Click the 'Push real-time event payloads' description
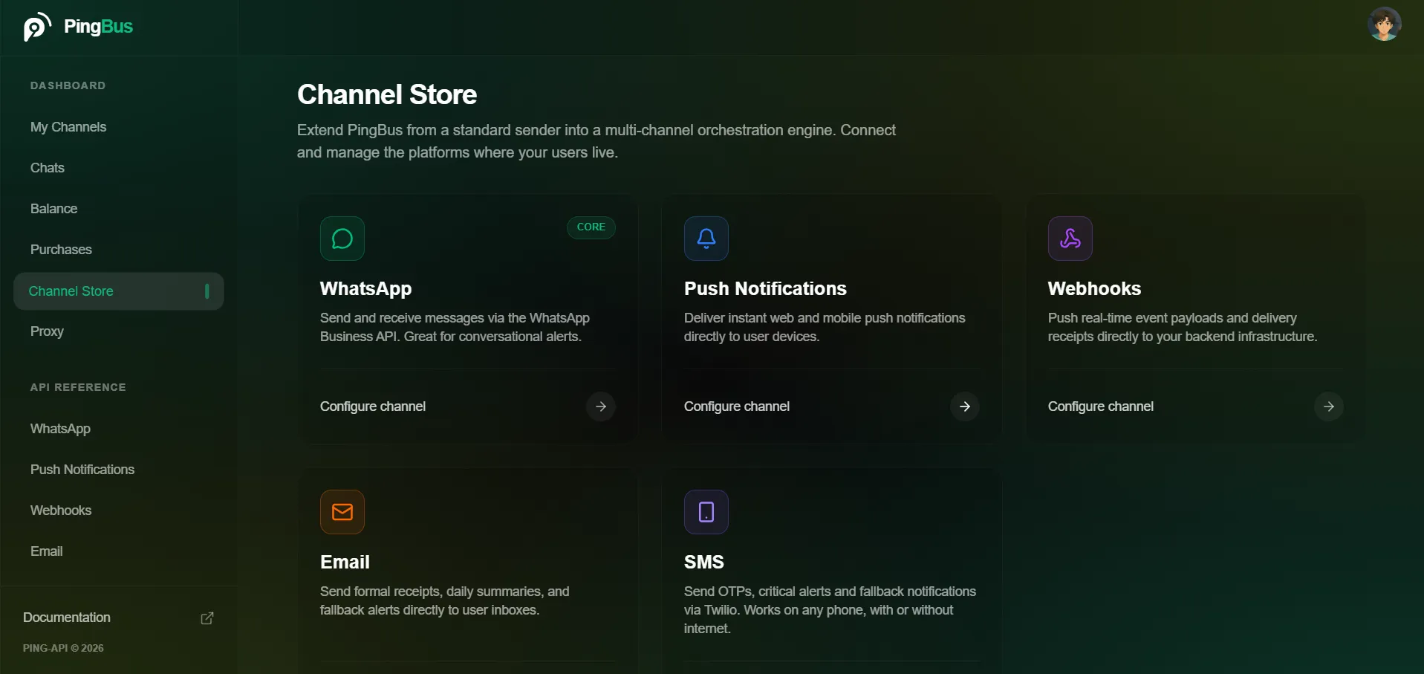The image size is (1424, 674). click(1183, 327)
